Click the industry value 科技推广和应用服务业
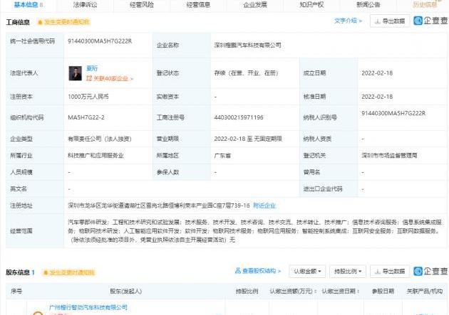Image resolution: width=449 pixels, height=315 pixels. coord(96,155)
